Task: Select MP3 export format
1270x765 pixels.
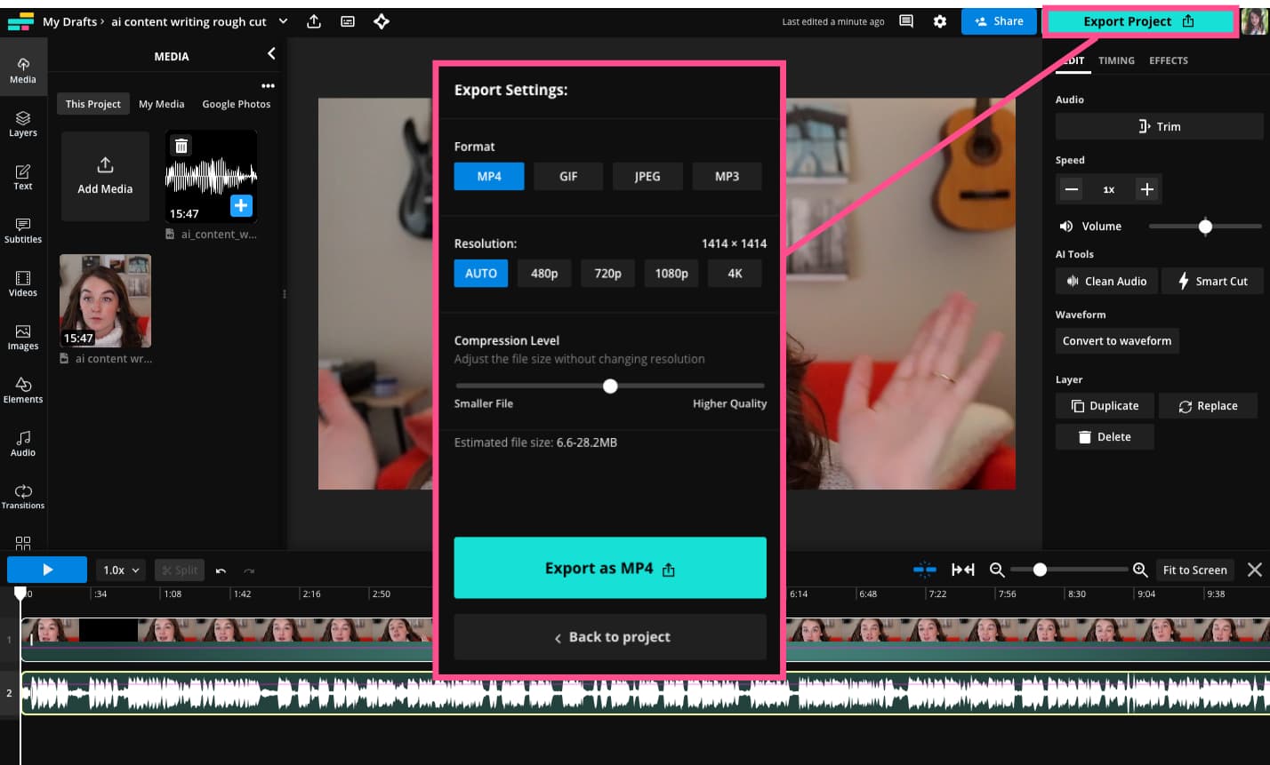Action: click(727, 176)
